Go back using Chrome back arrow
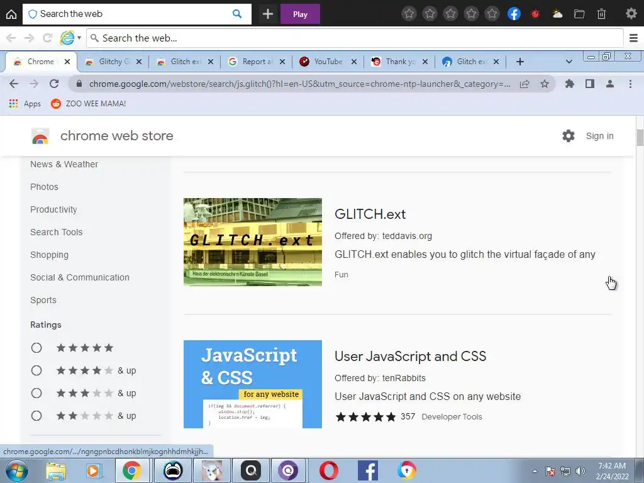 click(x=14, y=84)
